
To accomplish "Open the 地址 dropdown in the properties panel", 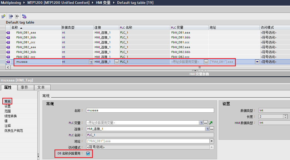I will tap(212, 141).
